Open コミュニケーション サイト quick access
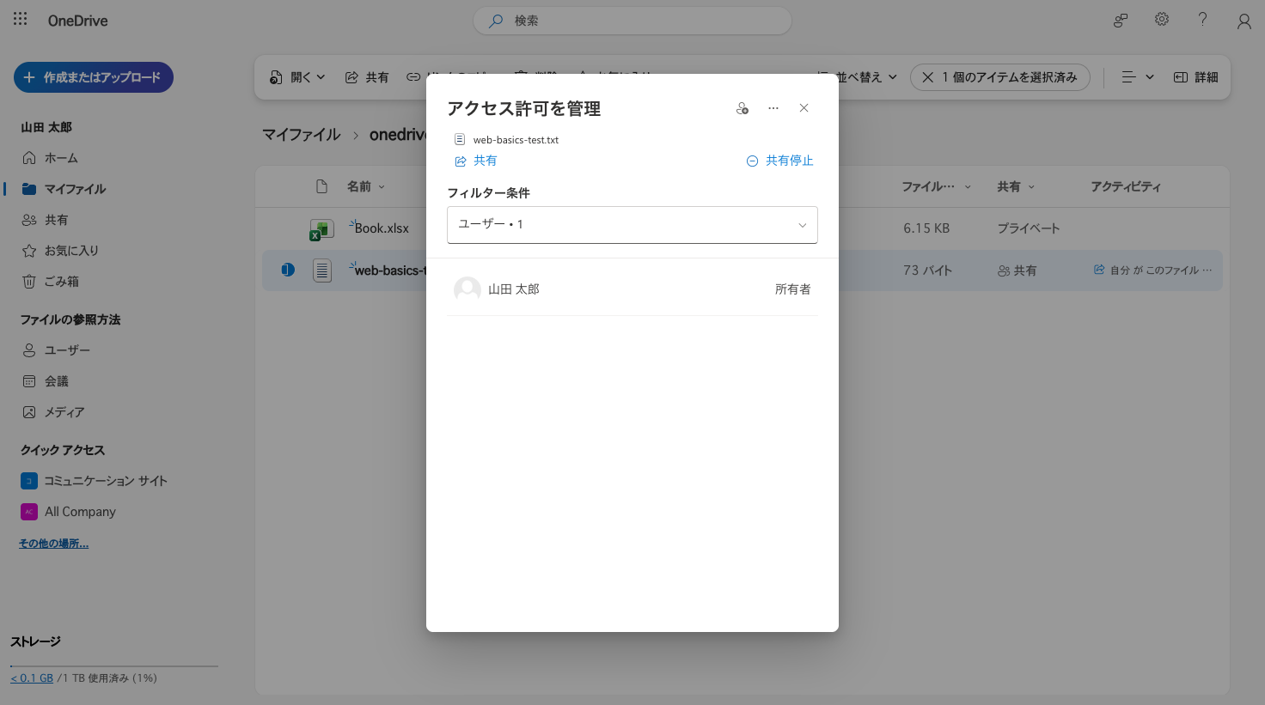 95,481
